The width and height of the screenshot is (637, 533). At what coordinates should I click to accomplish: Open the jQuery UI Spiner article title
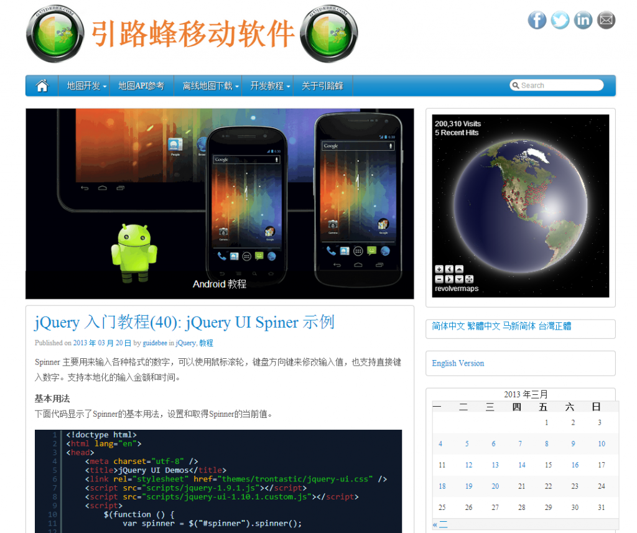pos(184,323)
